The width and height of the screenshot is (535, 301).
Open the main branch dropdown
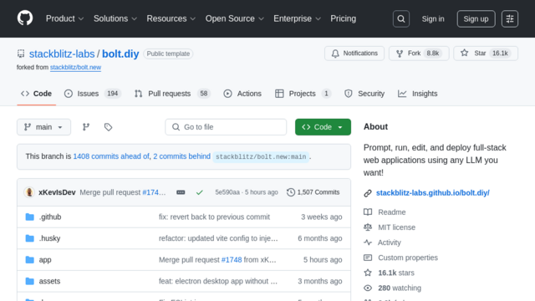(x=43, y=127)
